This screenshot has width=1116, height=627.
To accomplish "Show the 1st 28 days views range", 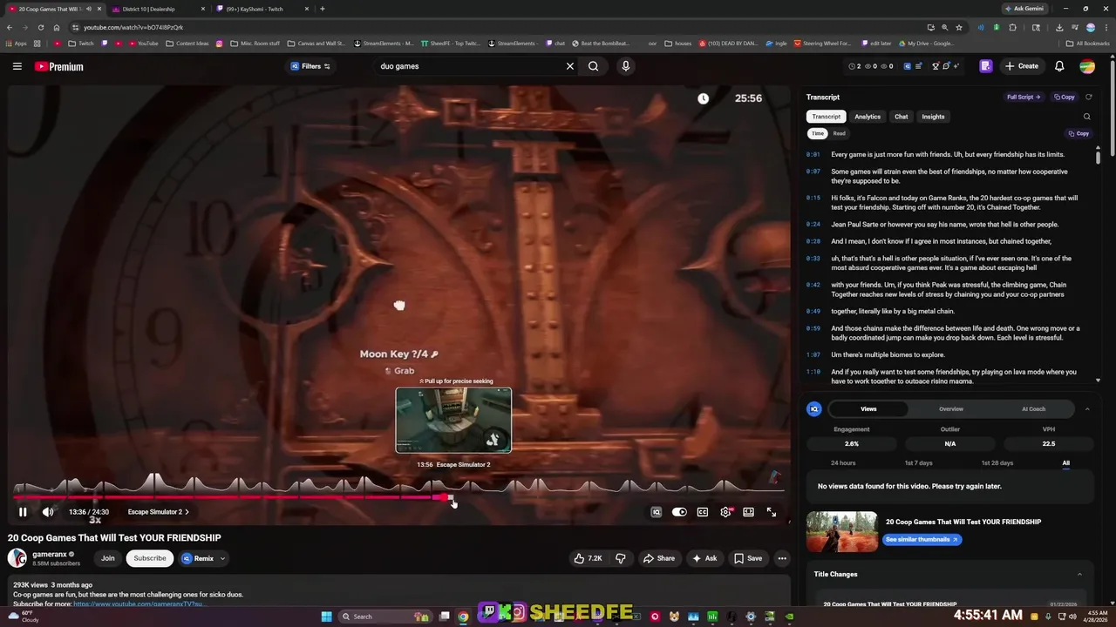I will coord(997,463).
